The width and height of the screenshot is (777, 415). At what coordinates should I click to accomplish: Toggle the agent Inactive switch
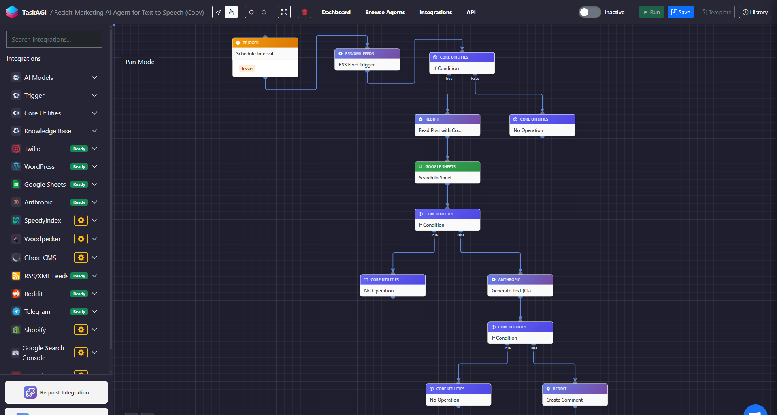[590, 12]
